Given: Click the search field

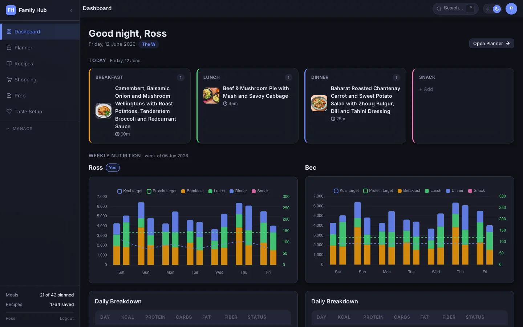Looking at the screenshot, I should click(x=455, y=8).
